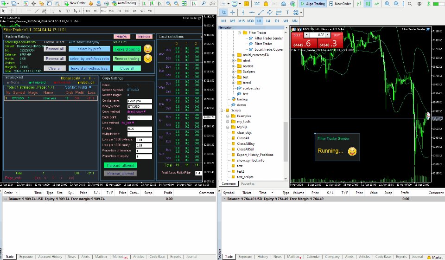Open the Lots method 'fix_lots' dropdown
The image size is (445, 260).
(x=128, y=123)
